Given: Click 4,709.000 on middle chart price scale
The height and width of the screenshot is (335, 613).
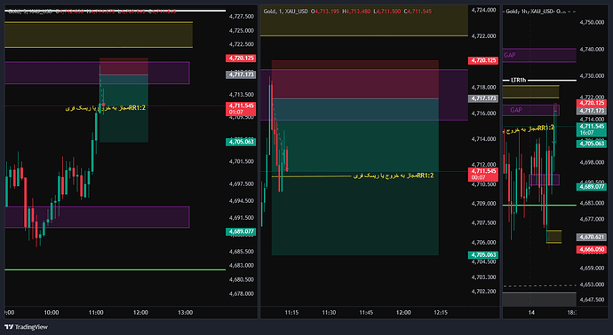Looking at the screenshot, I should point(483,204).
